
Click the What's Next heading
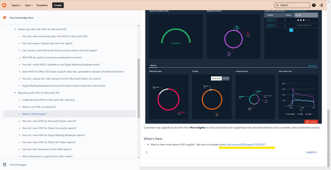pyautogui.click(x=153, y=139)
